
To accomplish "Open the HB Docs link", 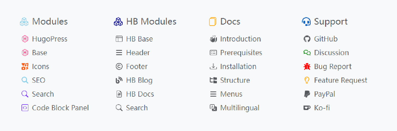I will [140, 94].
